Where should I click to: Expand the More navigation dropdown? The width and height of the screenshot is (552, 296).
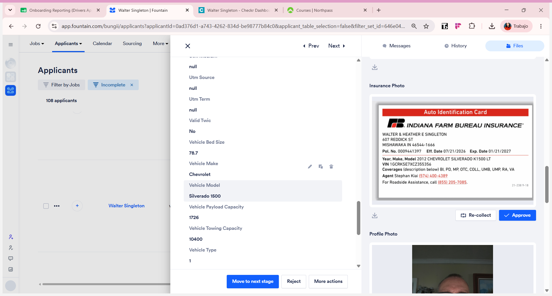pyautogui.click(x=161, y=43)
